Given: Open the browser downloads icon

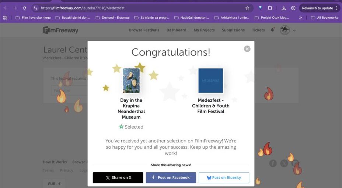Looking at the screenshot, I should pyautogui.click(x=284, y=8).
